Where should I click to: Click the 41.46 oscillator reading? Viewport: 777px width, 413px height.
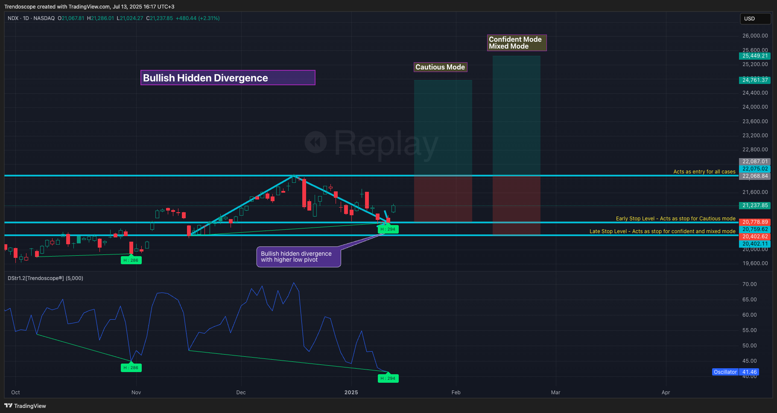coord(749,372)
